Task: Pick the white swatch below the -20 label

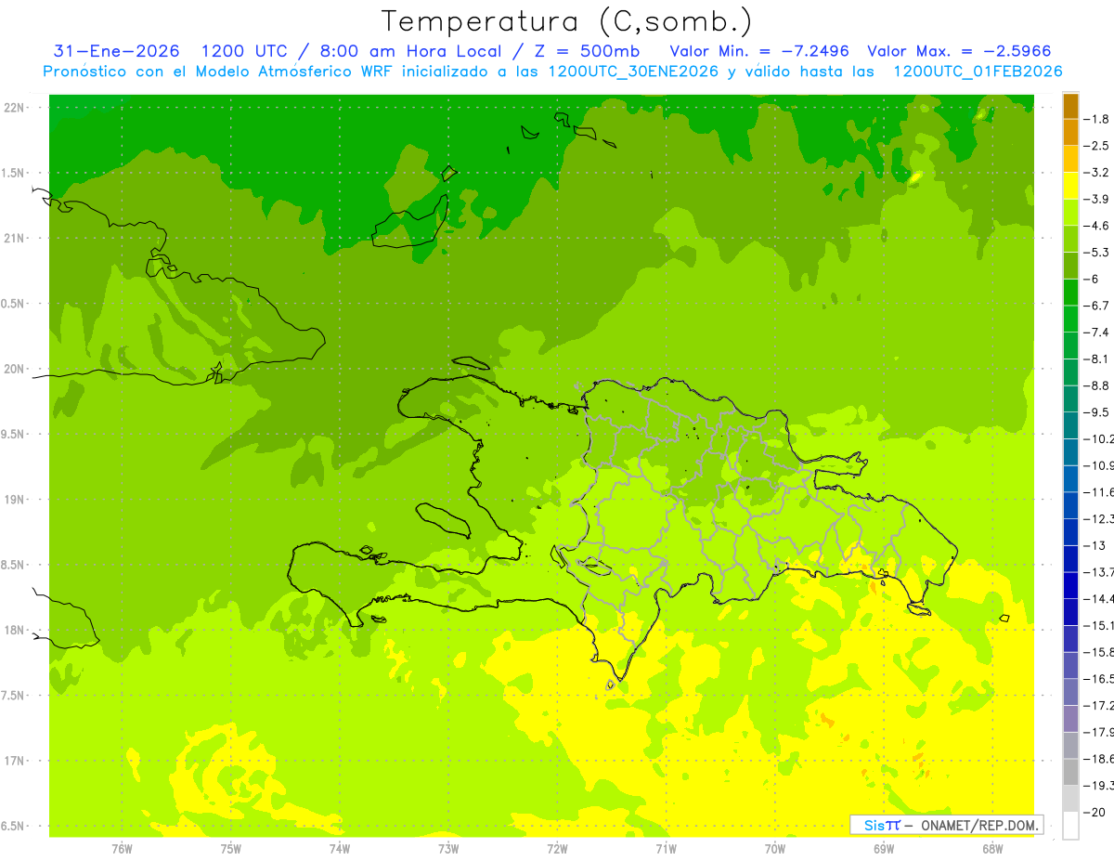Action: click(x=1070, y=826)
